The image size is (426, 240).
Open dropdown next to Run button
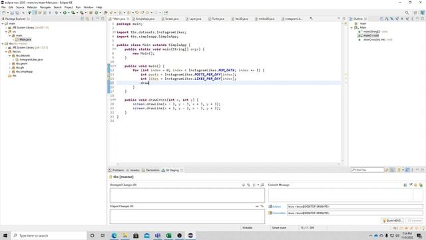pos(69,13)
